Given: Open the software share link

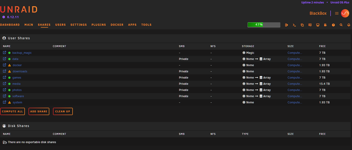Looking at the screenshot, I should click(18, 96).
